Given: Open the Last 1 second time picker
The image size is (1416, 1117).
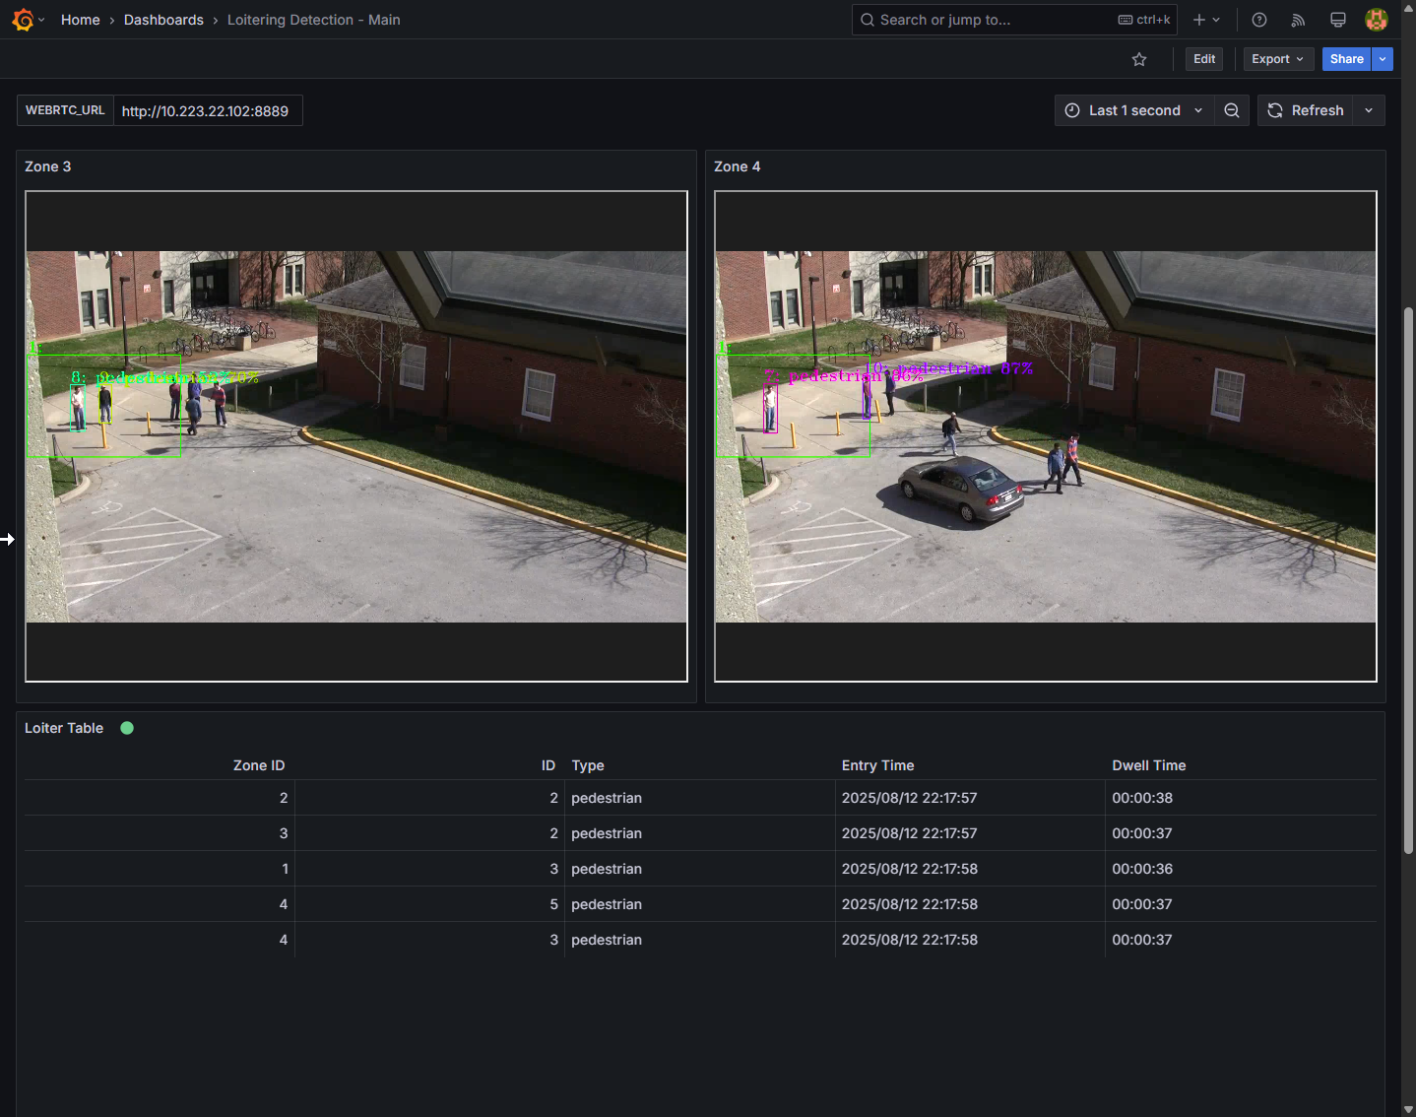Looking at the screenshot, I should pos(1134,110).
